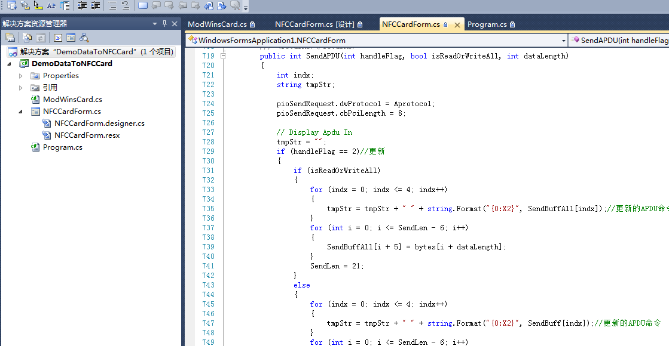The width and height of the screenshot is (669, 346).
Task: Click the Solution Explorer title 解决方案资源管理器
Action: coord(35,24)
